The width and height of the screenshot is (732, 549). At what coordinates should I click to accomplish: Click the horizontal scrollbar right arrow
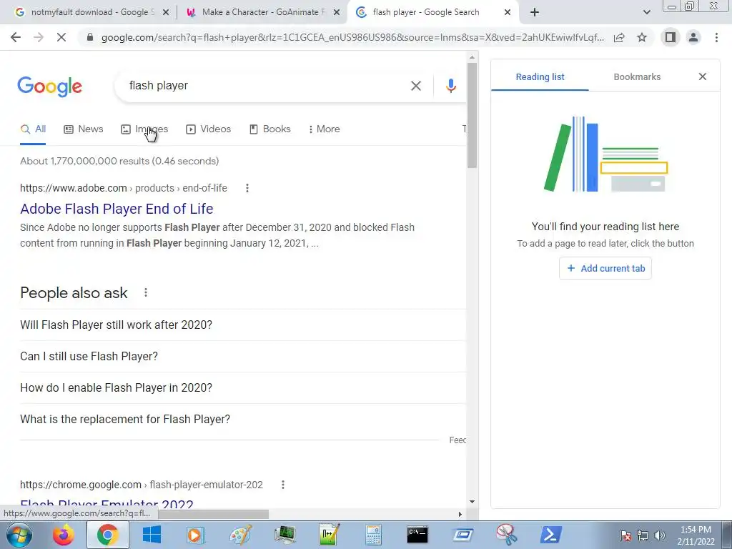click(x=460, y=515)
